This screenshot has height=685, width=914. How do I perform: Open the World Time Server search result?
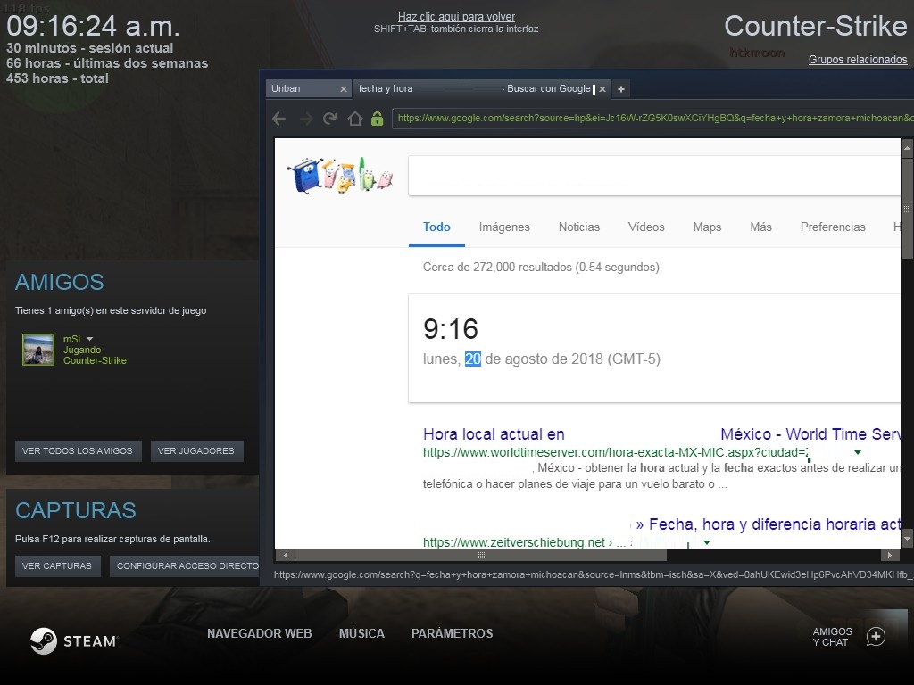tap(661, 434)
